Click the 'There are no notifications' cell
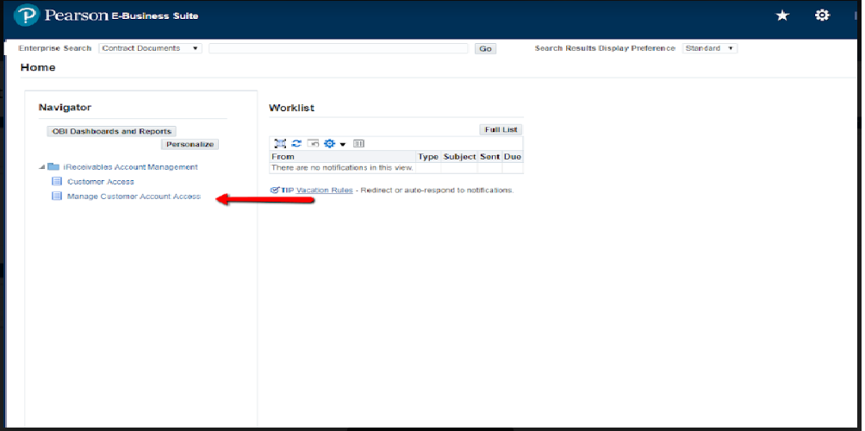 343,168
